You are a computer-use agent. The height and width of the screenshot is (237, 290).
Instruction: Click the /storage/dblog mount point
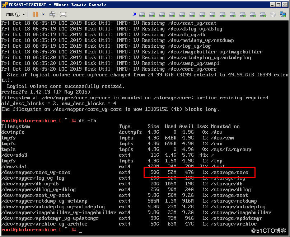[231, 190]
